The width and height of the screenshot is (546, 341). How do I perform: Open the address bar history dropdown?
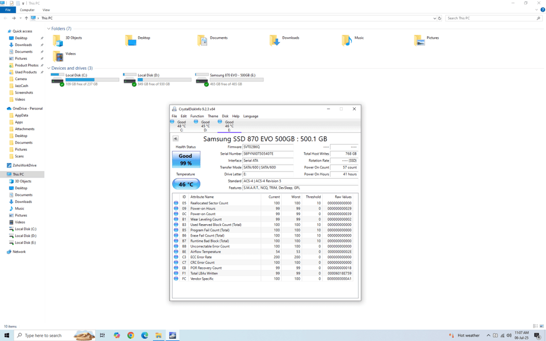coord(434,18)
